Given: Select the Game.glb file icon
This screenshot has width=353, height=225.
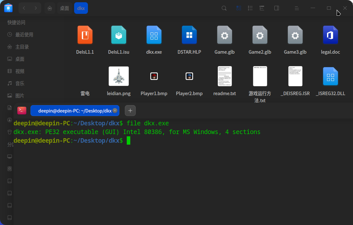Looking at the screenshot, I should point(224,35).
